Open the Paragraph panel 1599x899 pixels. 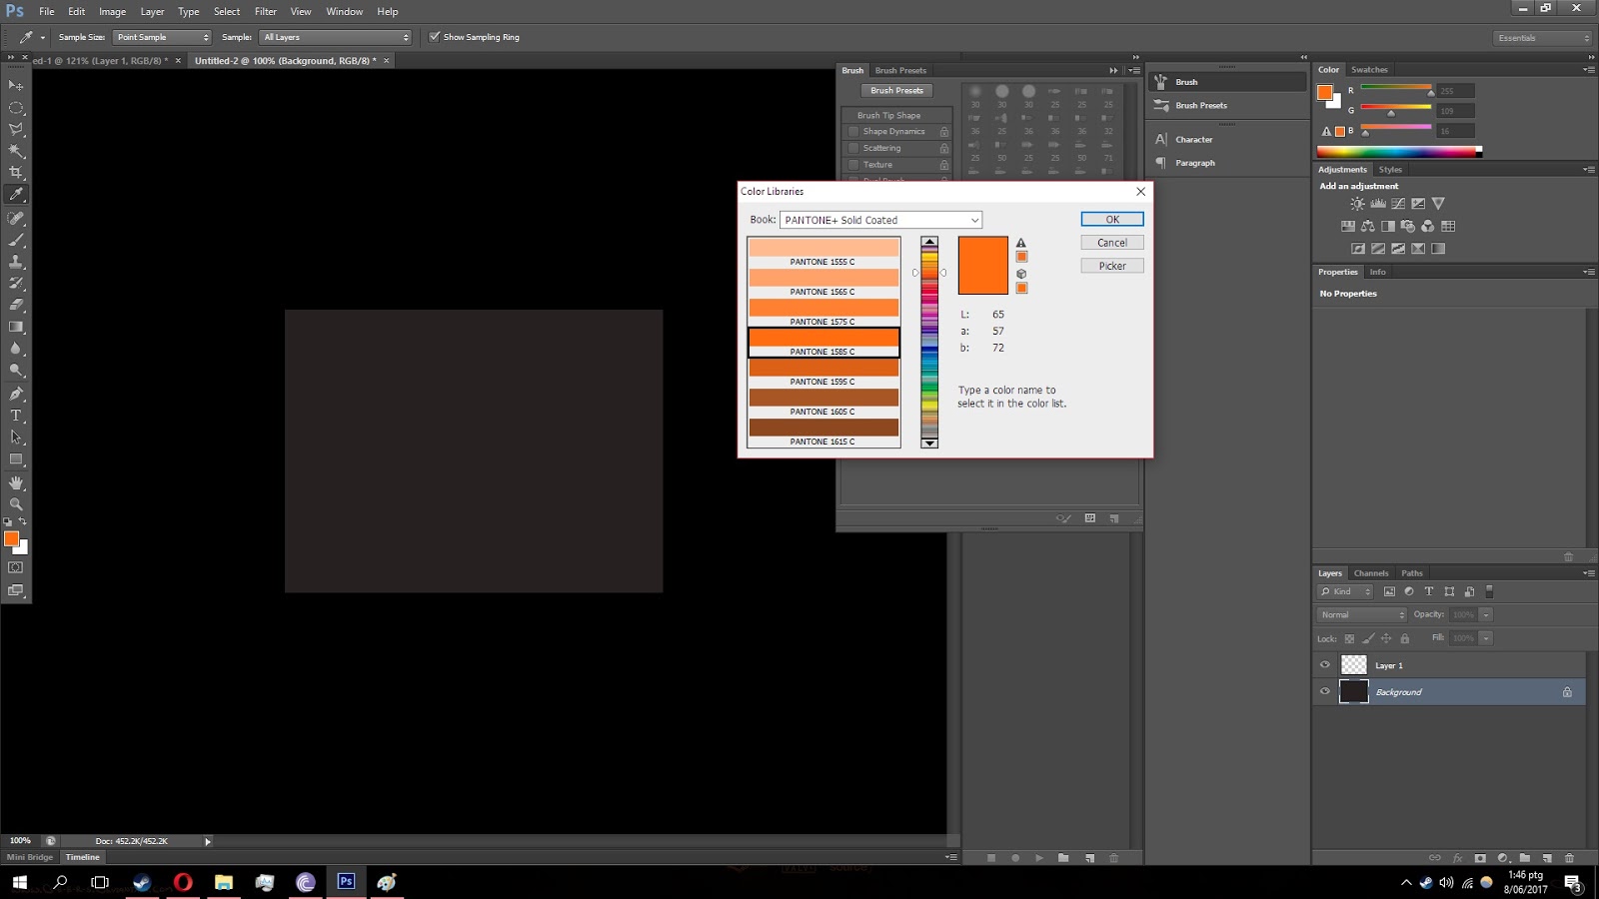[x=1195, y=163]
